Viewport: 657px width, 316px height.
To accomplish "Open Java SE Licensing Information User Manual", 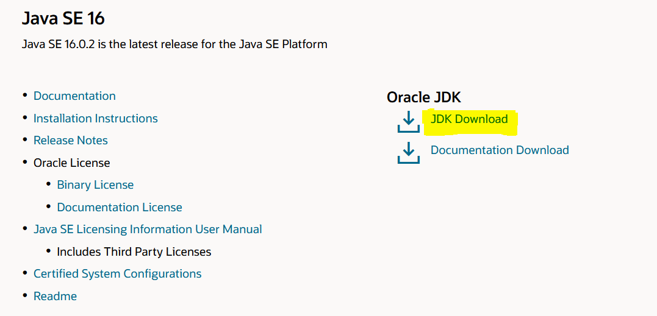I will coord(148,230).
